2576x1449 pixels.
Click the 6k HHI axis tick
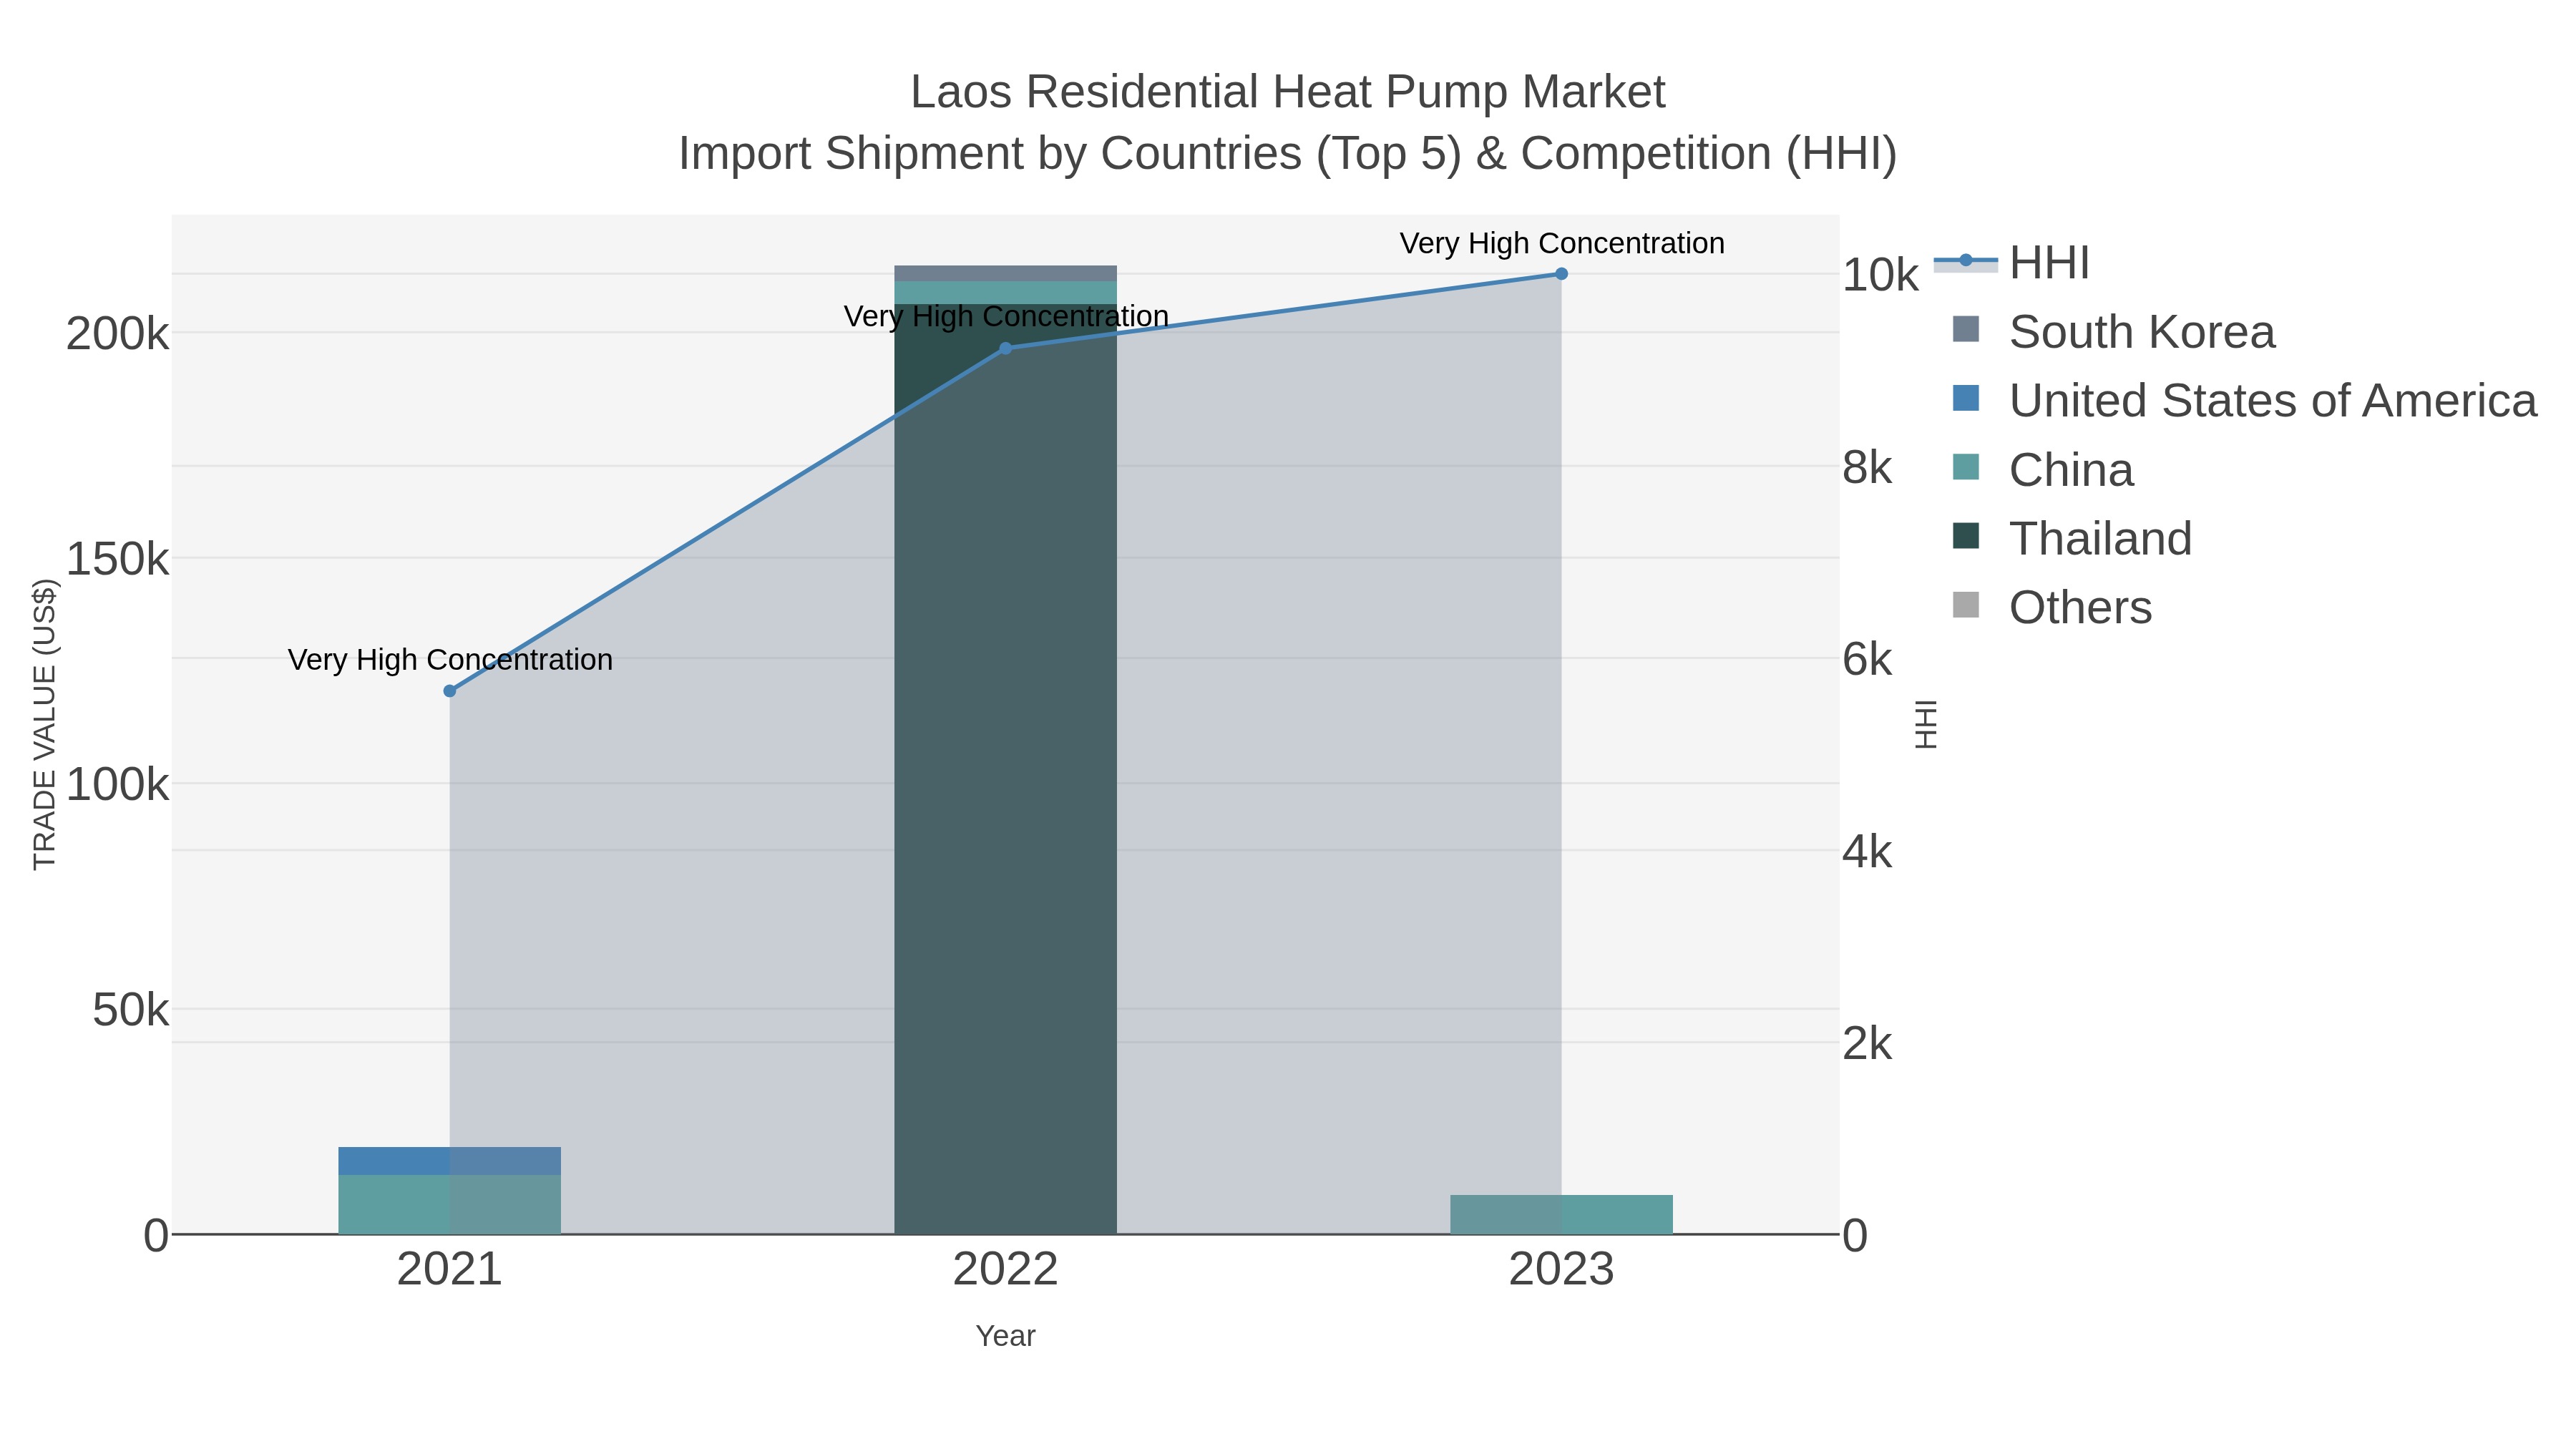[x=1867, y=660]
